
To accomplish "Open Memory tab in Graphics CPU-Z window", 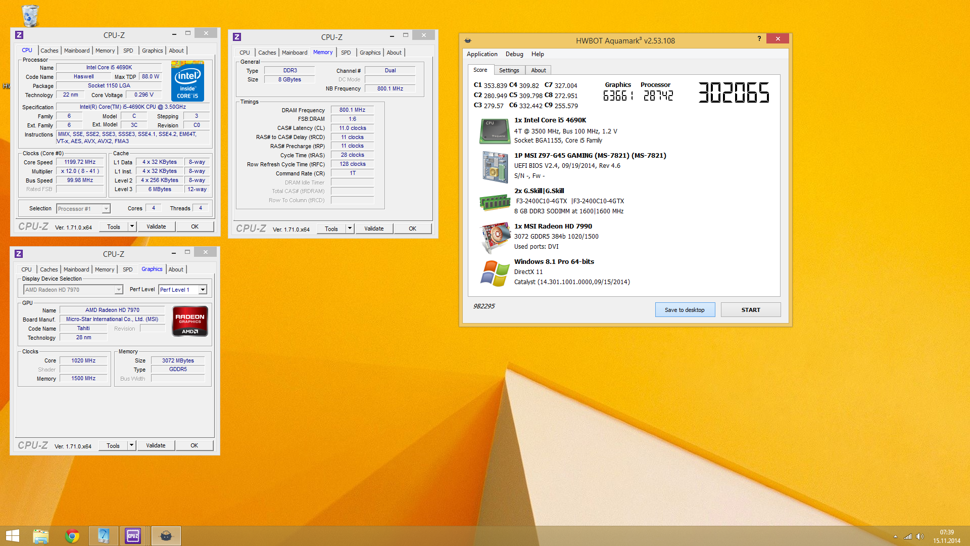I will pyautogui.click(x=105, y=269).
